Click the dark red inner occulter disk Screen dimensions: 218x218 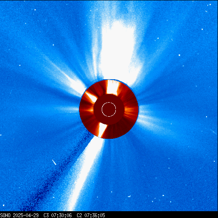click(109, 109)
